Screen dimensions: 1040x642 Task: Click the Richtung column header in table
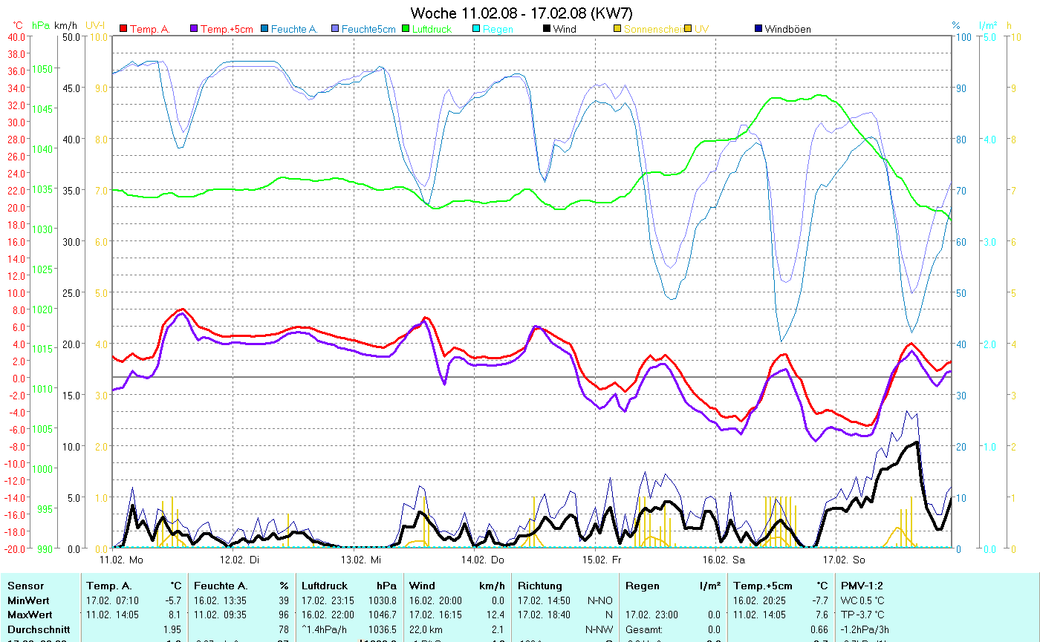pyautogui.click(x=539, y=586)
